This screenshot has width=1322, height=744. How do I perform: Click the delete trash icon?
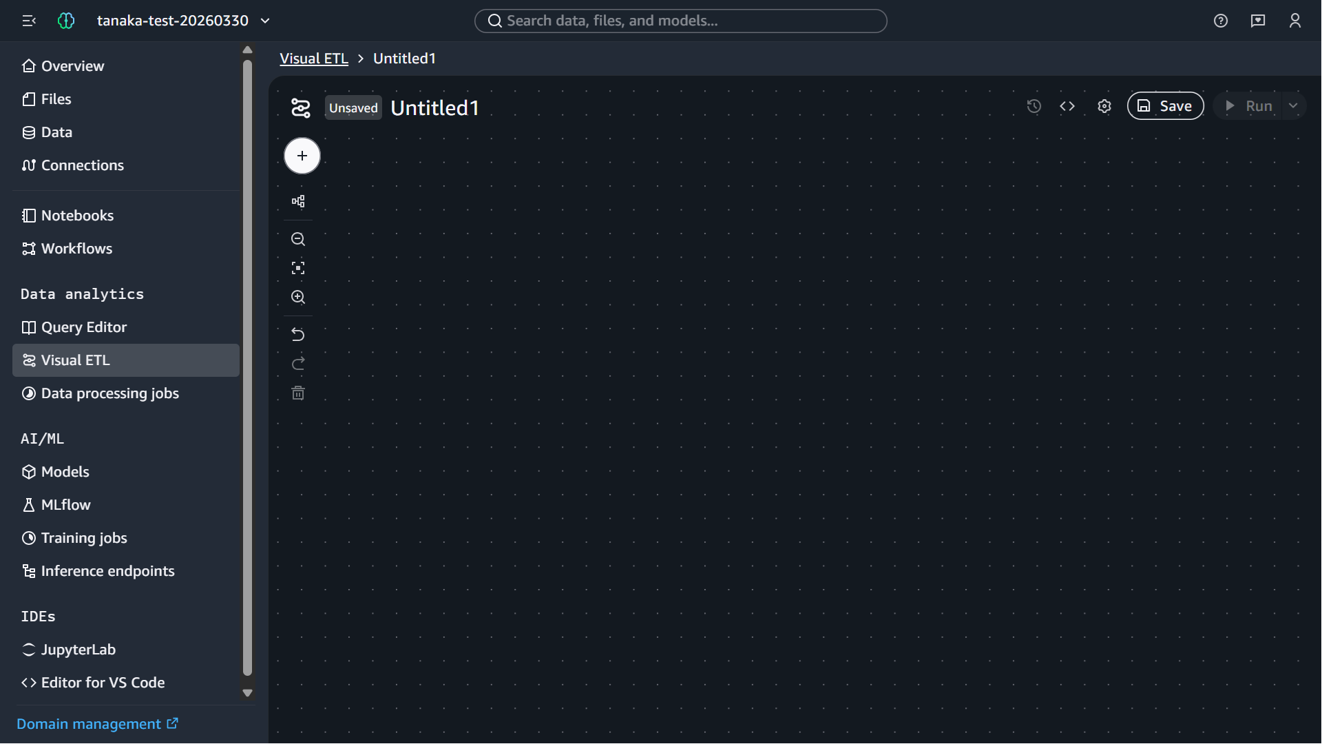298,393
